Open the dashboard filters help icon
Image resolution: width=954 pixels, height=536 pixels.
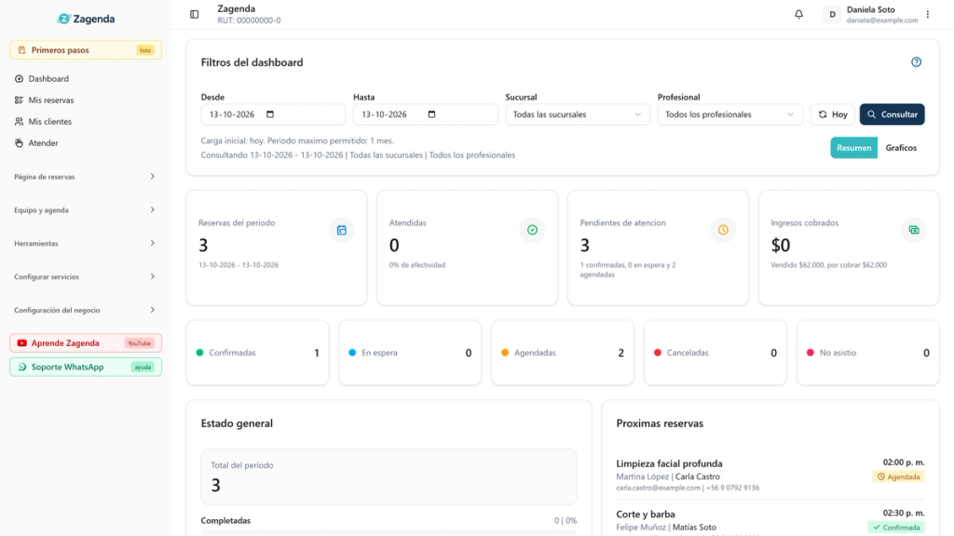(917, 62)
